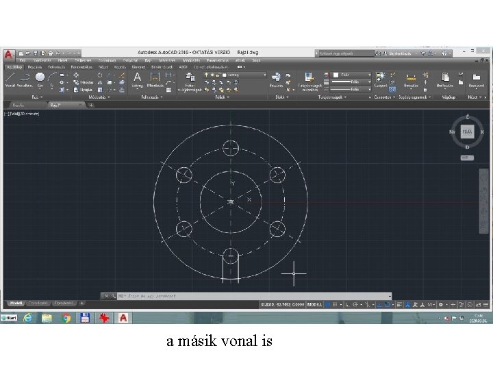The width and height of the screenshot is (493, 370).
Task: Click the Csoport (Group) icon
Action: click(381, 80)
